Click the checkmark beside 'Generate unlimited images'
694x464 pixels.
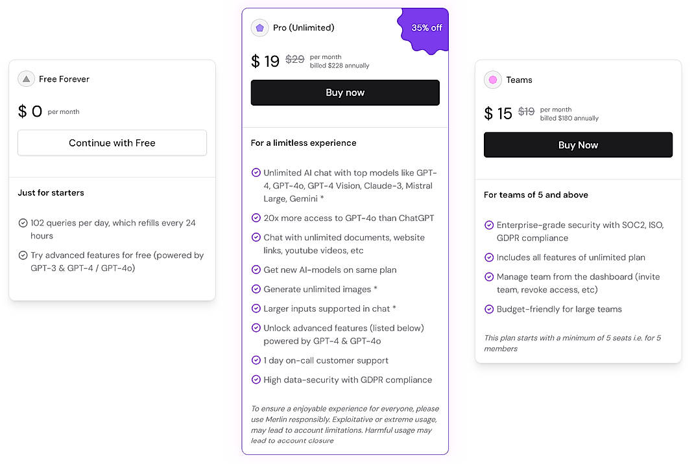point(256,289)
